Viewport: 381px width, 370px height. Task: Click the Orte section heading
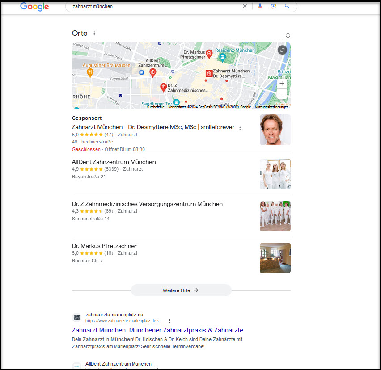(x=80, y=33)
